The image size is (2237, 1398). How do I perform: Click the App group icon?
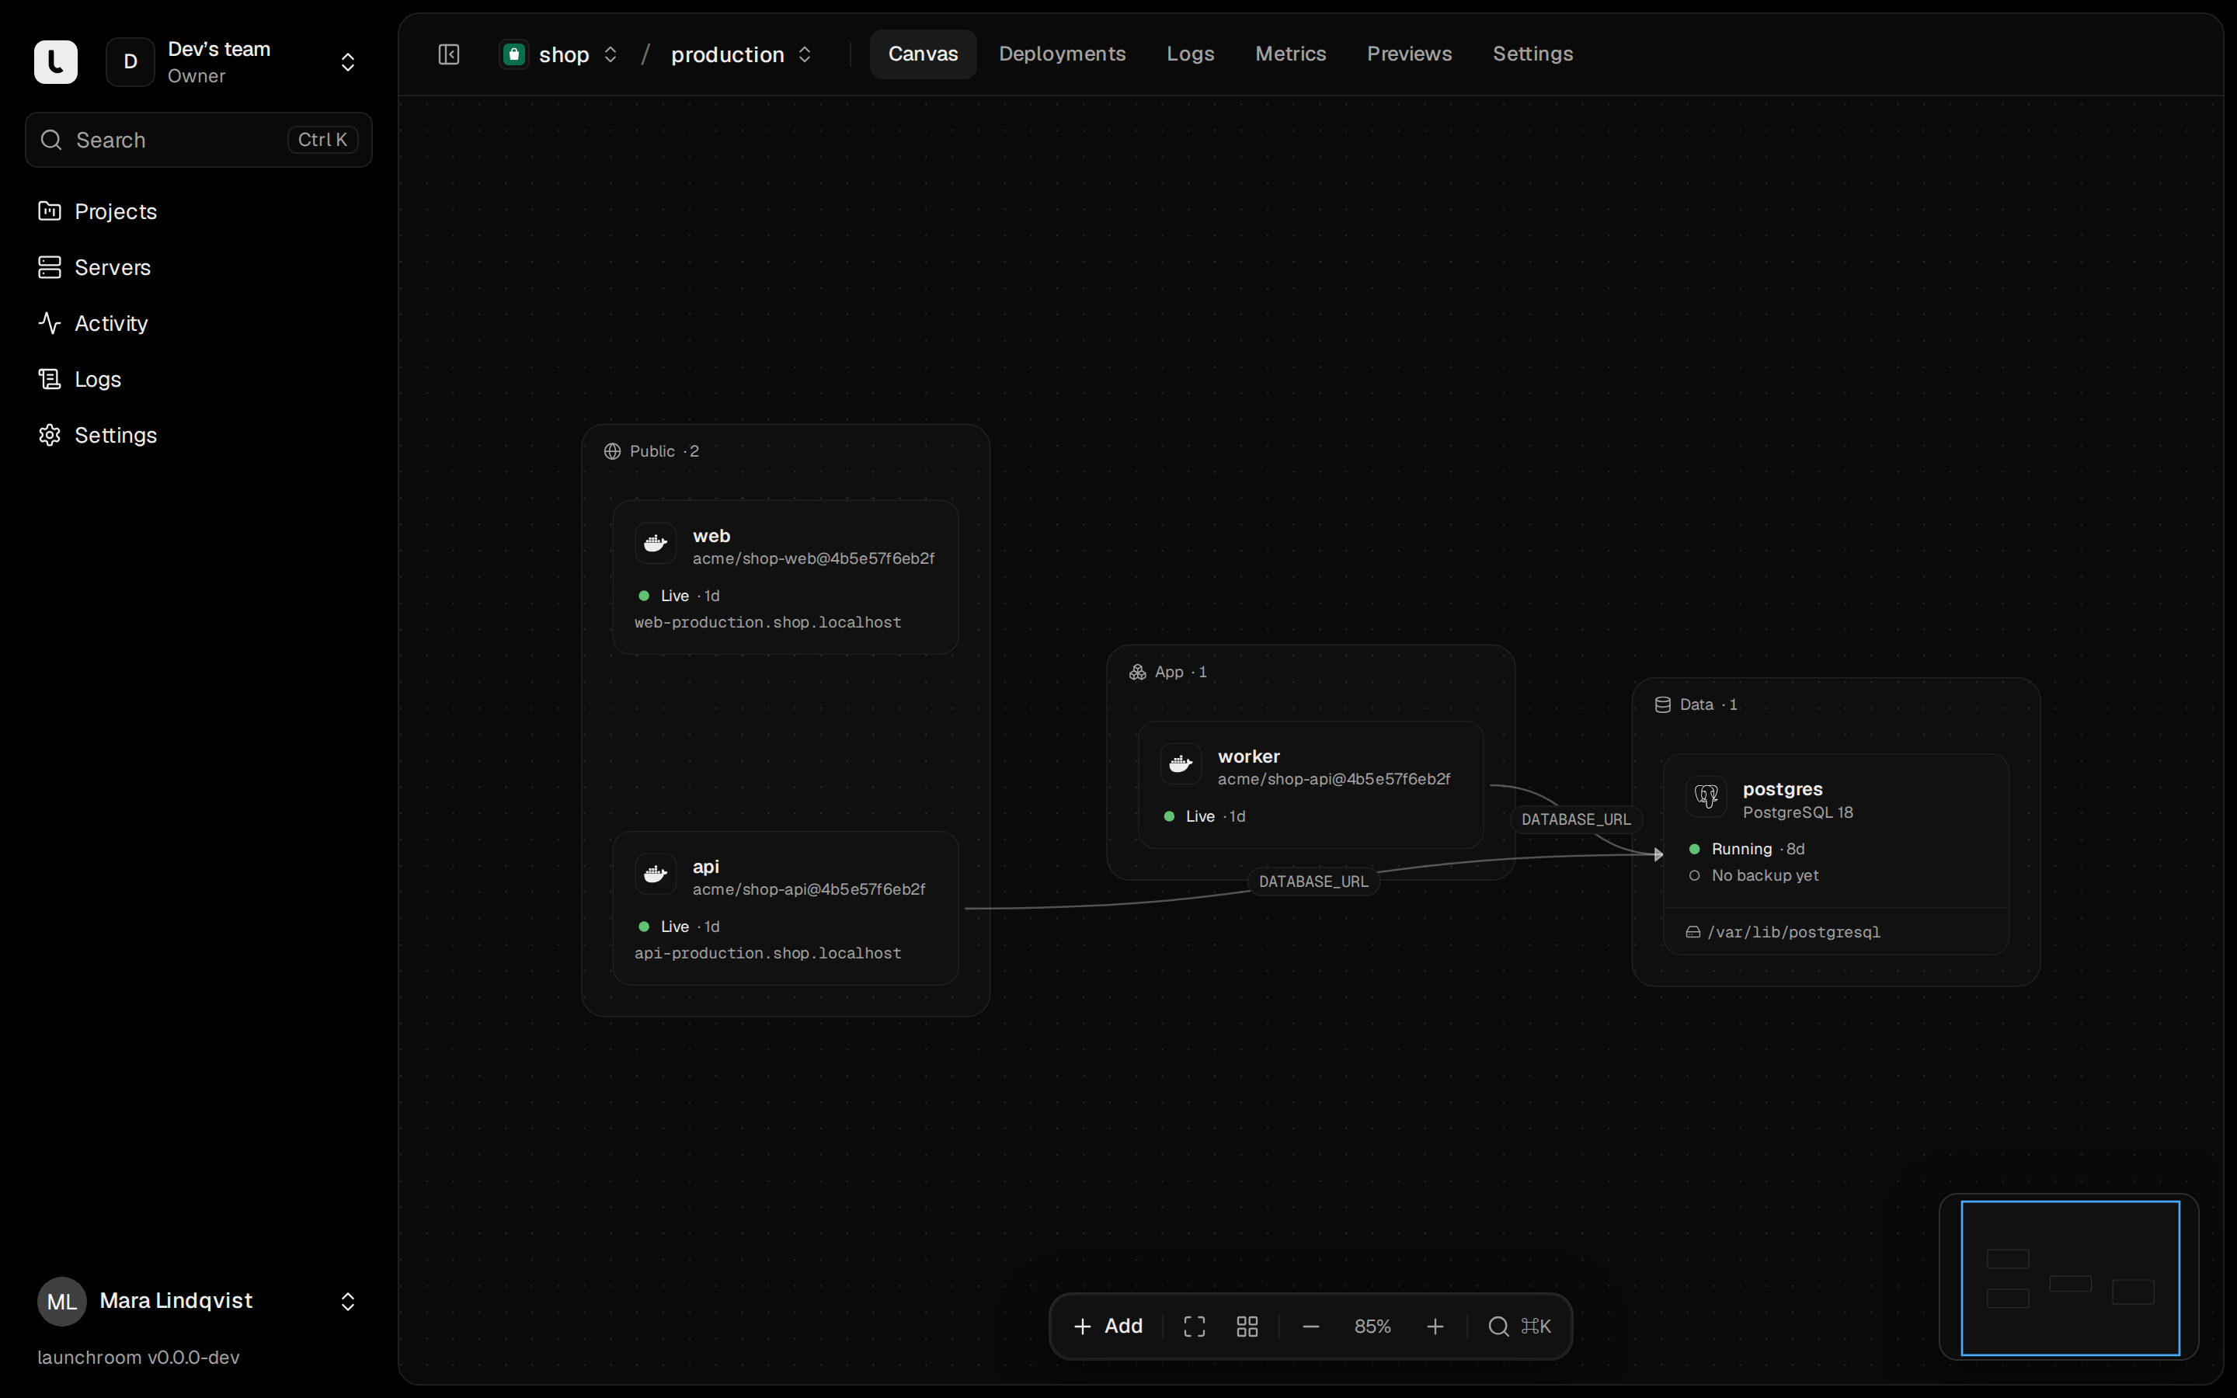[x=1137, y=672]
